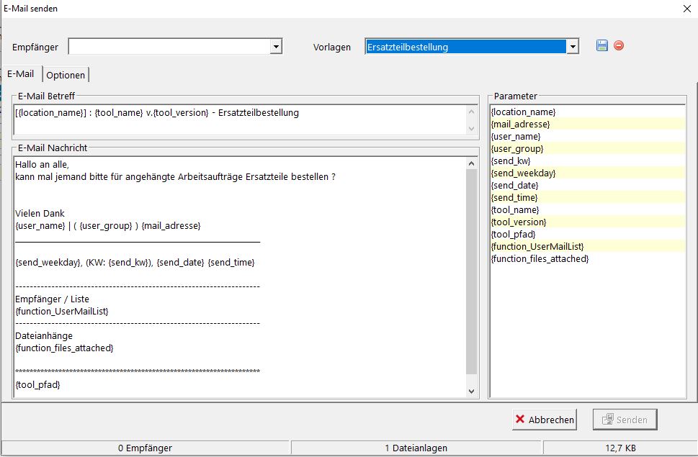Expand the Empfänger dropdown arrow
Viewport: 698px width, 457px height.
275,47
